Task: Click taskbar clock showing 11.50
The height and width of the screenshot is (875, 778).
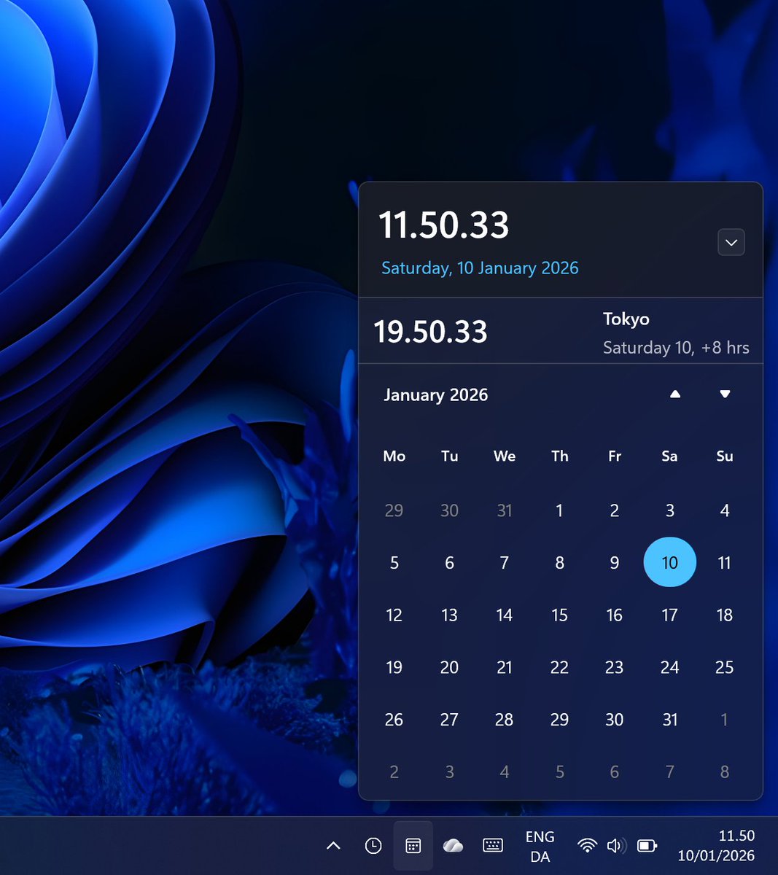Action: click(716, 846)
